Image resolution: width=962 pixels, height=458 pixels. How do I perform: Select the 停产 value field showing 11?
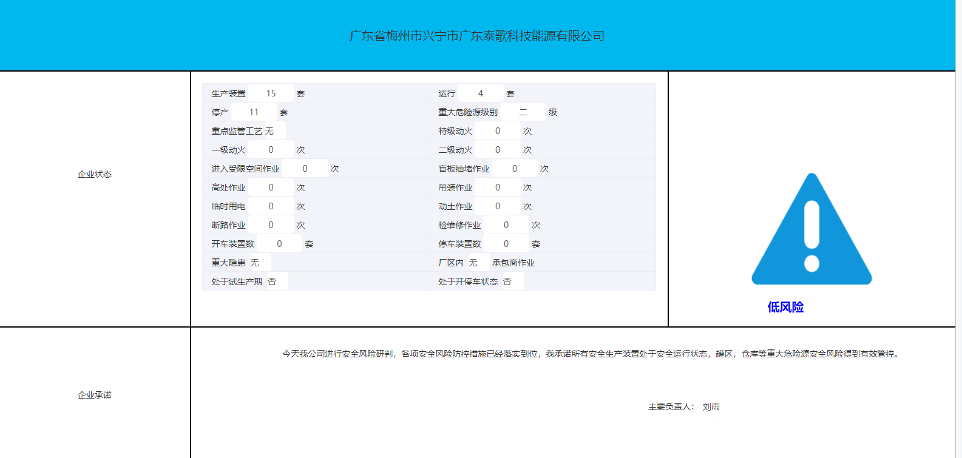tap(254, 112)
